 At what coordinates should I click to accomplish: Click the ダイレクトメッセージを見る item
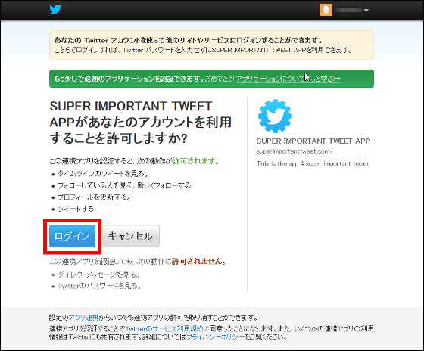pyautogui.click(x=98, y=275)
